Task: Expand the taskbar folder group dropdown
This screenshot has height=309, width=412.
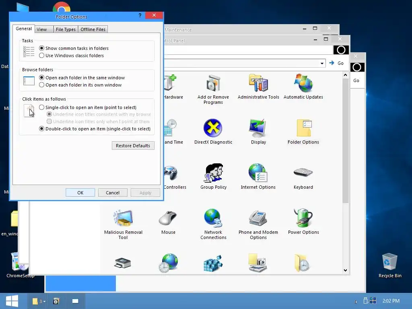Action: click(x=44, y=301)
